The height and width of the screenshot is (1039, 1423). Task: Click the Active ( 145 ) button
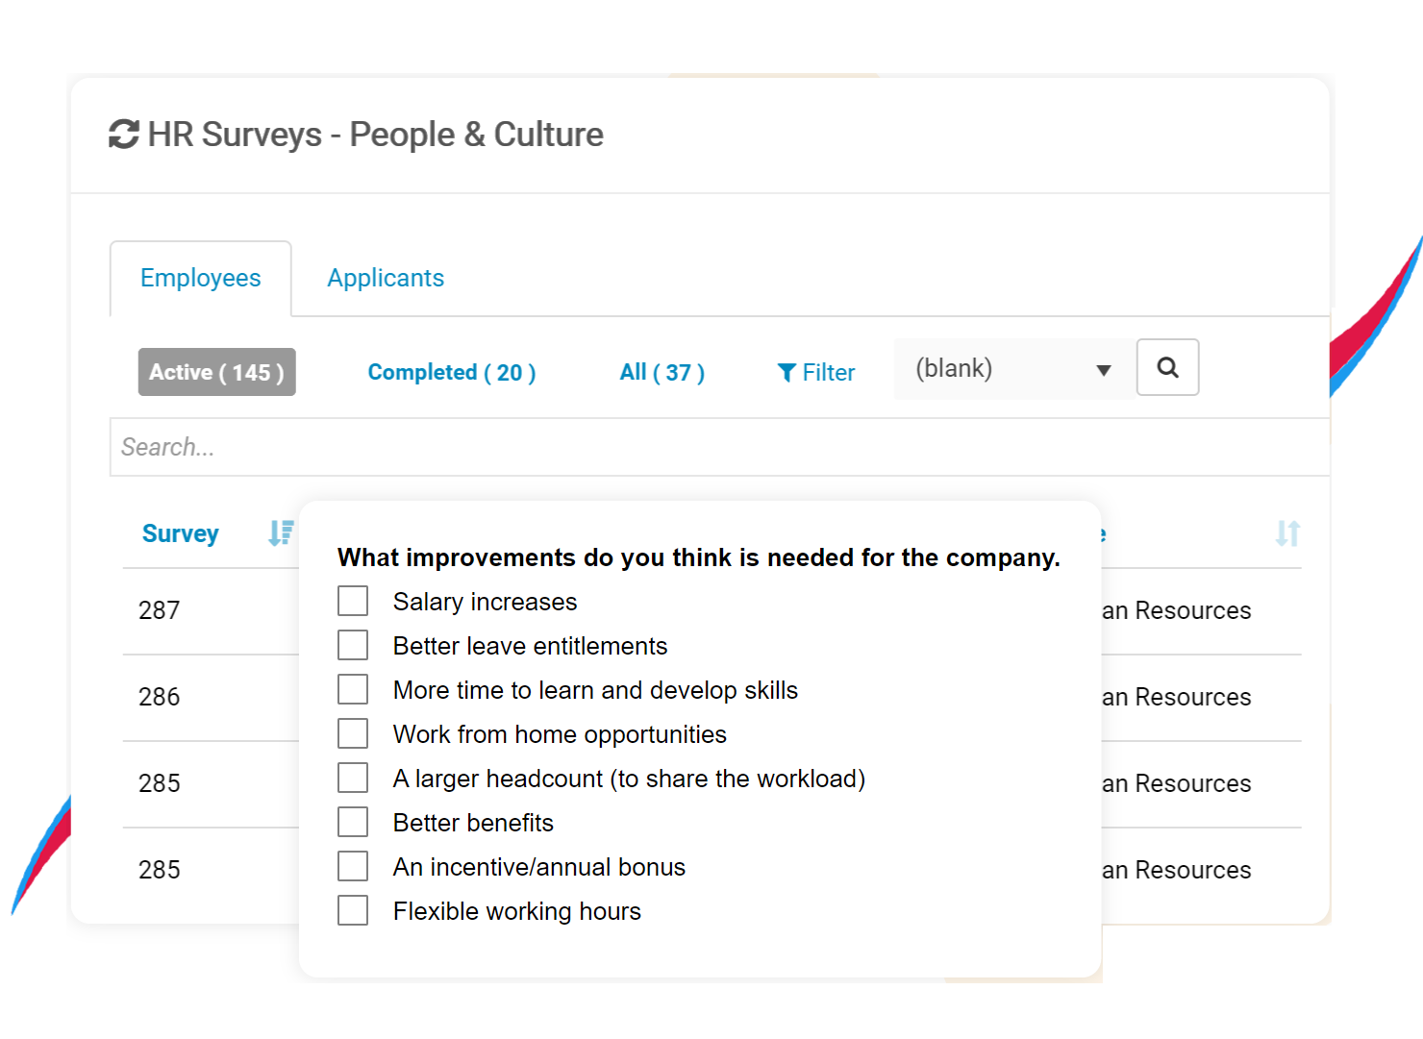[x=215, y=372]
